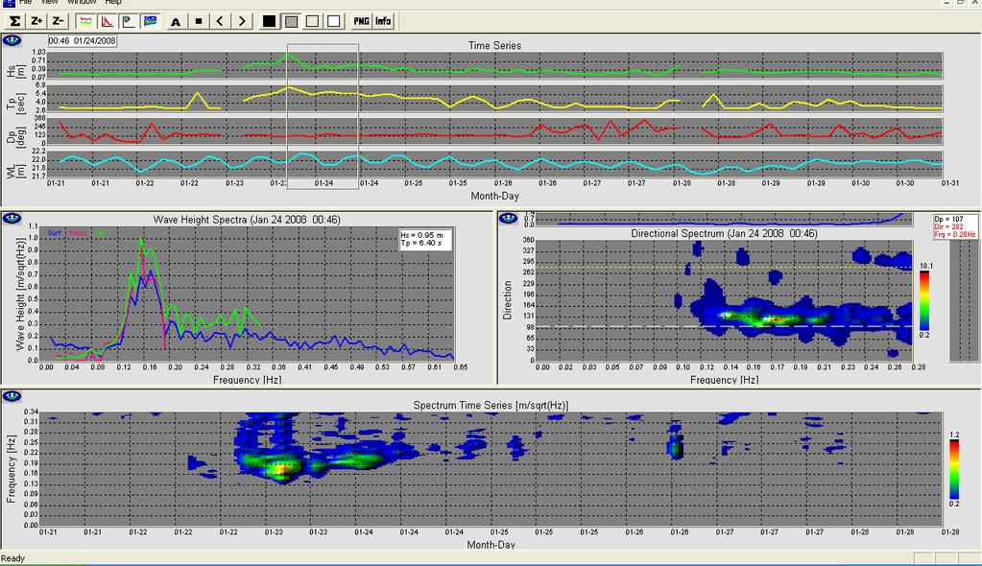Click the Wave Height Spectra chart title
This screenshot has width=982, height=566.
(x=247, y=220)
